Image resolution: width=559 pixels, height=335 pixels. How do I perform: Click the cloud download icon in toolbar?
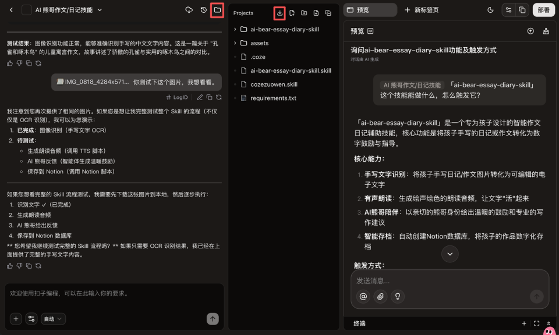189,10
